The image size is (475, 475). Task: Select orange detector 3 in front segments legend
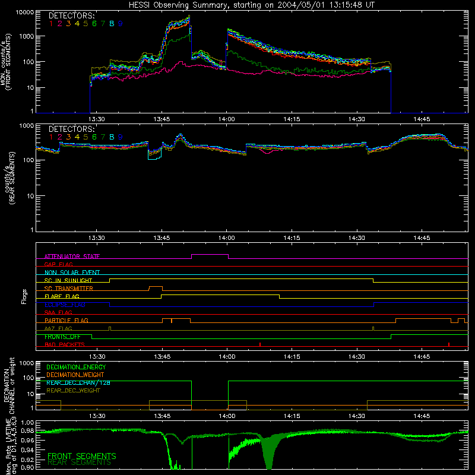click(x=68, y=24)
